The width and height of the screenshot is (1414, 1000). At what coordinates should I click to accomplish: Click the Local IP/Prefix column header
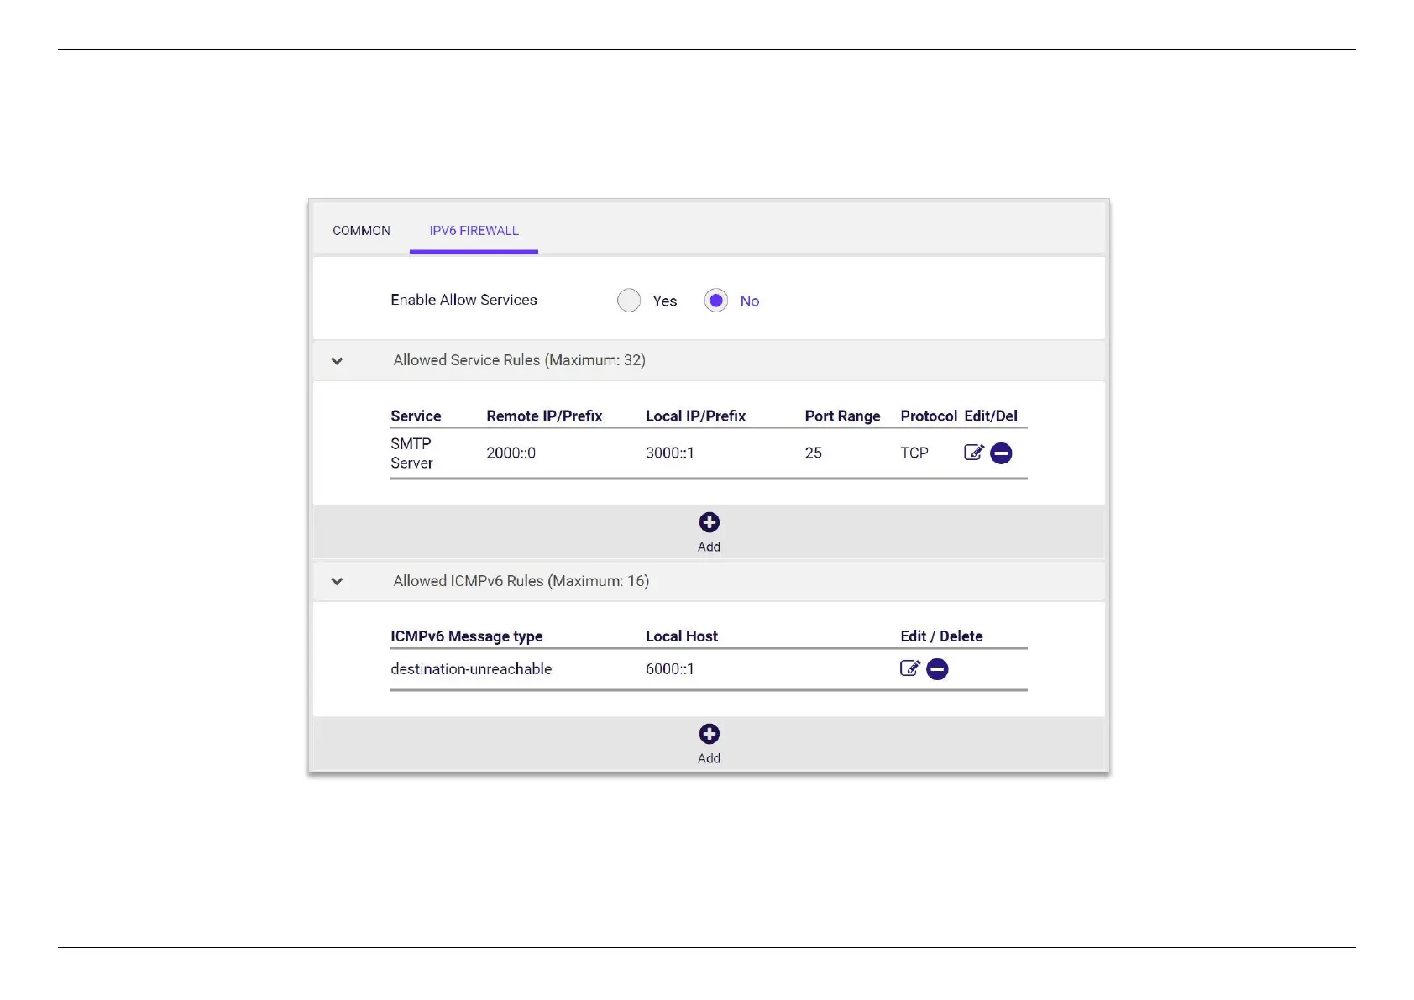pyautogui.click(x=695, y=416)
